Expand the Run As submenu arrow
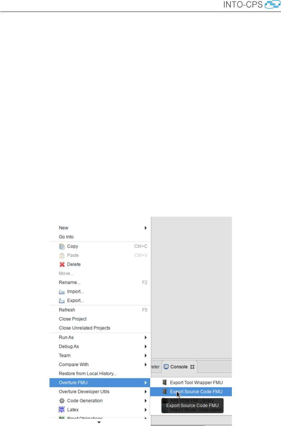Screen dimensions: 281x426 146,338
